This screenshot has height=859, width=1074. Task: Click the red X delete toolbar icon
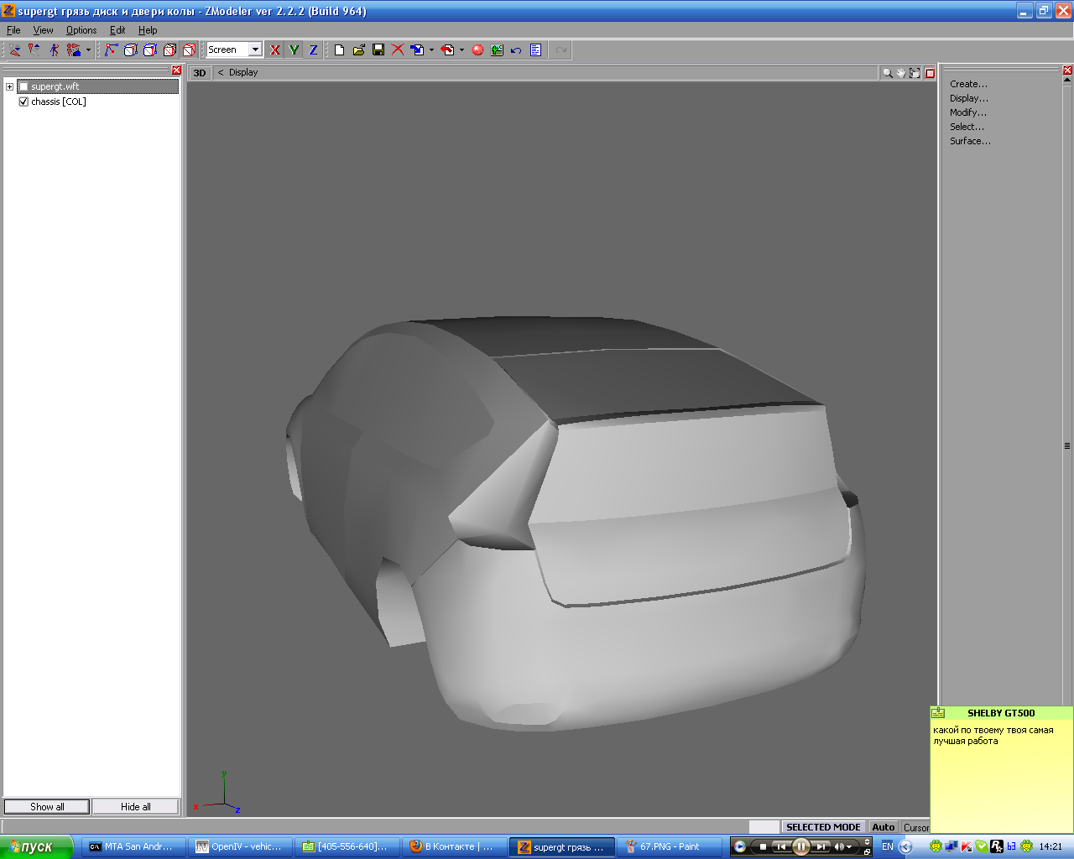pyautogui.click(x=398, y=50)
